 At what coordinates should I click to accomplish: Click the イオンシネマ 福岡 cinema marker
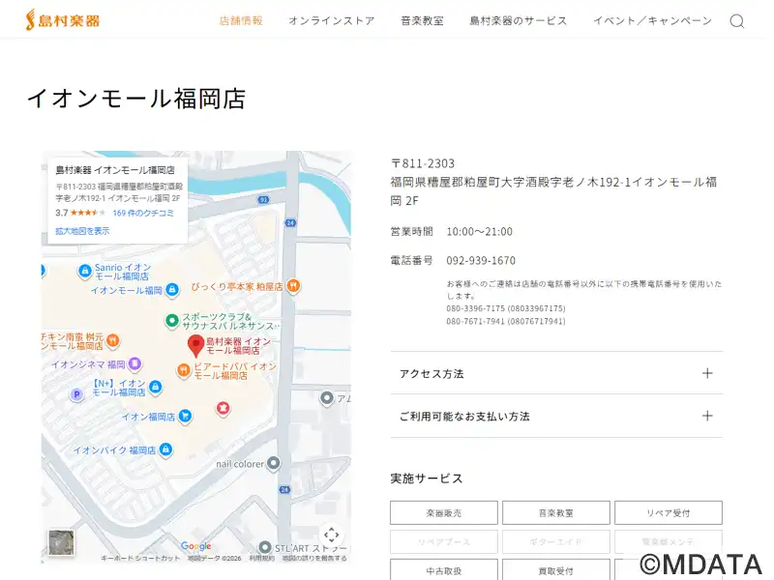click(x=134, y=364)
